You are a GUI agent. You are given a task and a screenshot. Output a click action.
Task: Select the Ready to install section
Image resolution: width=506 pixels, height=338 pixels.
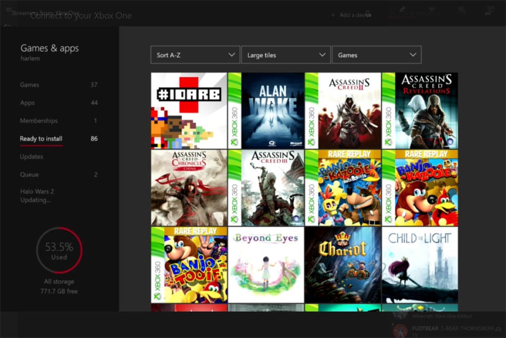coord(58,139)
